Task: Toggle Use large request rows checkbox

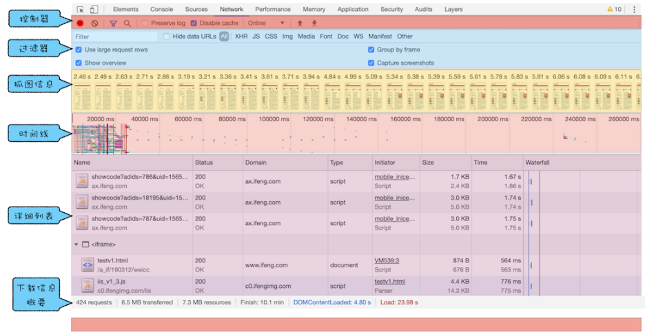Action: [x=79, y=50]
